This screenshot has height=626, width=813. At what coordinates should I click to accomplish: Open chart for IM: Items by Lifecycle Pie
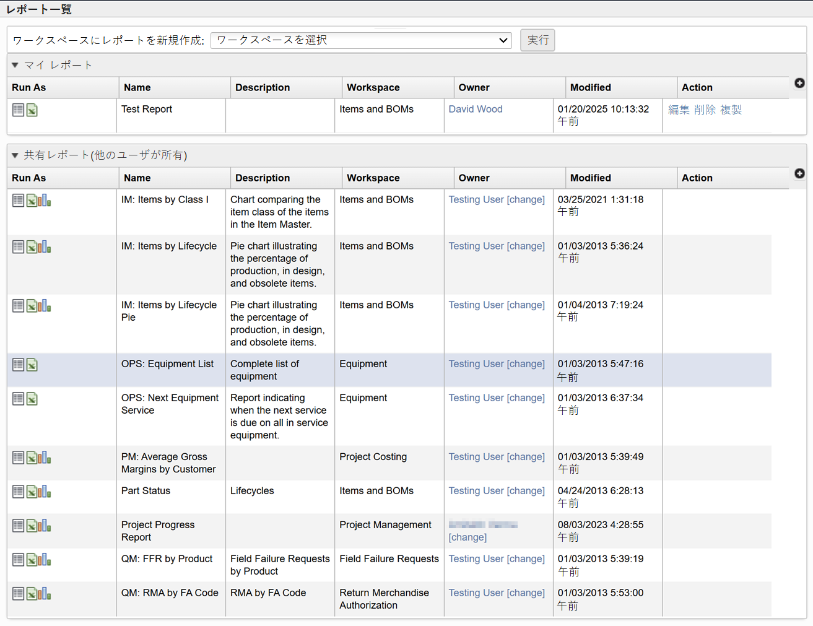[45, 306]
